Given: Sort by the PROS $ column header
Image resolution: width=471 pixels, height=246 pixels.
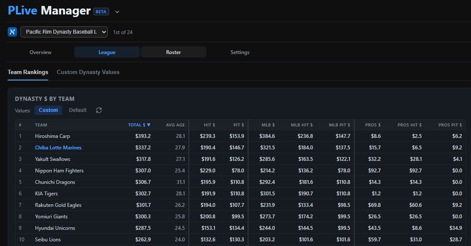Looking at the screenshot, I should point(373,125).
